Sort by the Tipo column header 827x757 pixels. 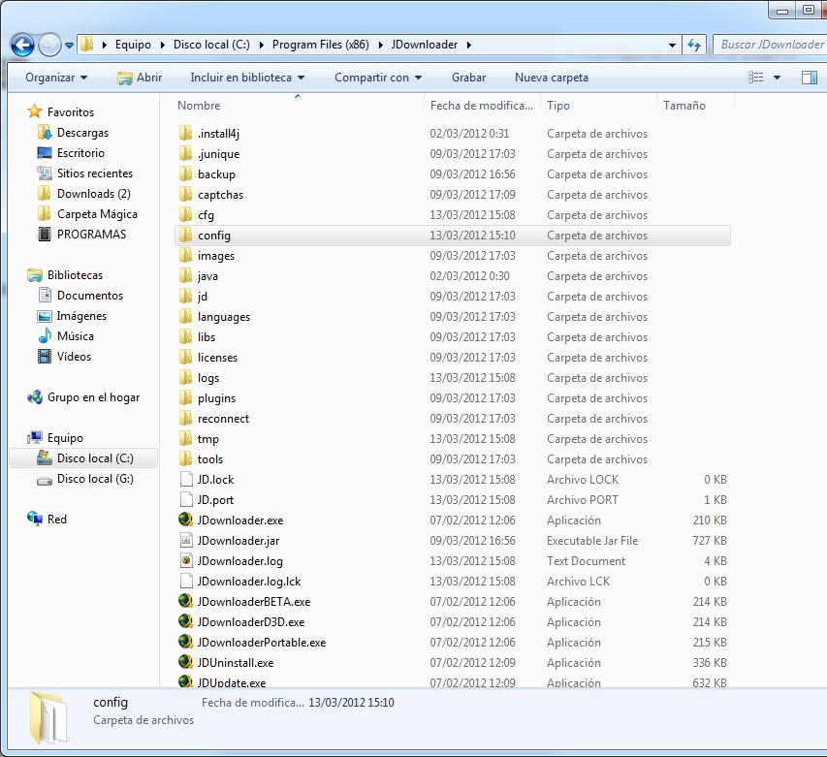click(558, 106)
